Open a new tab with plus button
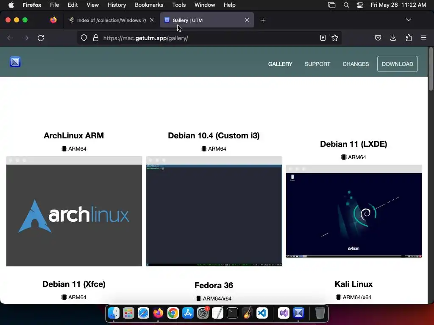This screenshot has width=434, height=325. click(263, 20)
